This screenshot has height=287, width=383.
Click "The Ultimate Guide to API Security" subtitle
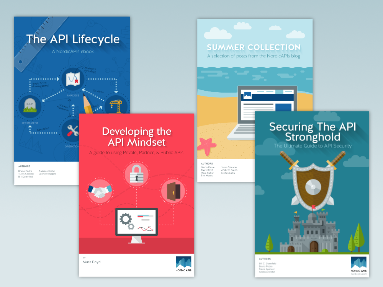[x=313, y=146]
